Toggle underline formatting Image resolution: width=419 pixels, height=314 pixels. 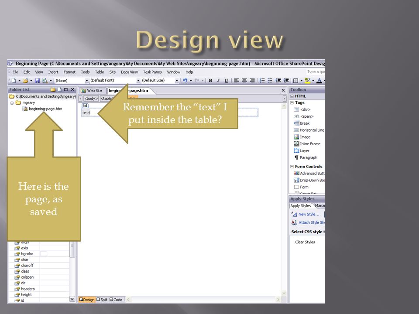227,80
